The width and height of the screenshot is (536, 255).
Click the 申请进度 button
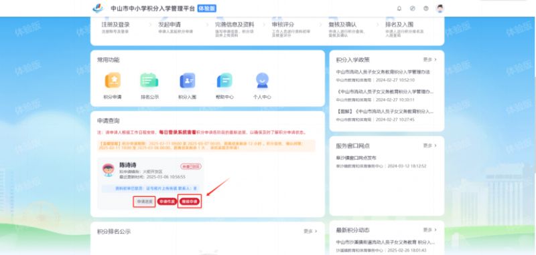click(144, 202)
